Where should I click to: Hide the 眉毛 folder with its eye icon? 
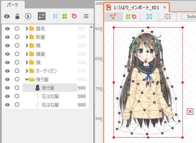click(x=7, y=28)
